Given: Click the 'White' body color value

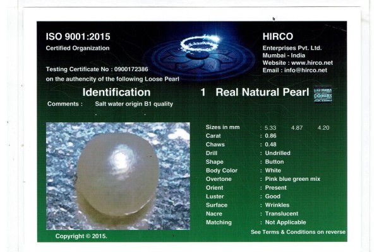Looking at the screenshot, I should click(273, 171).
